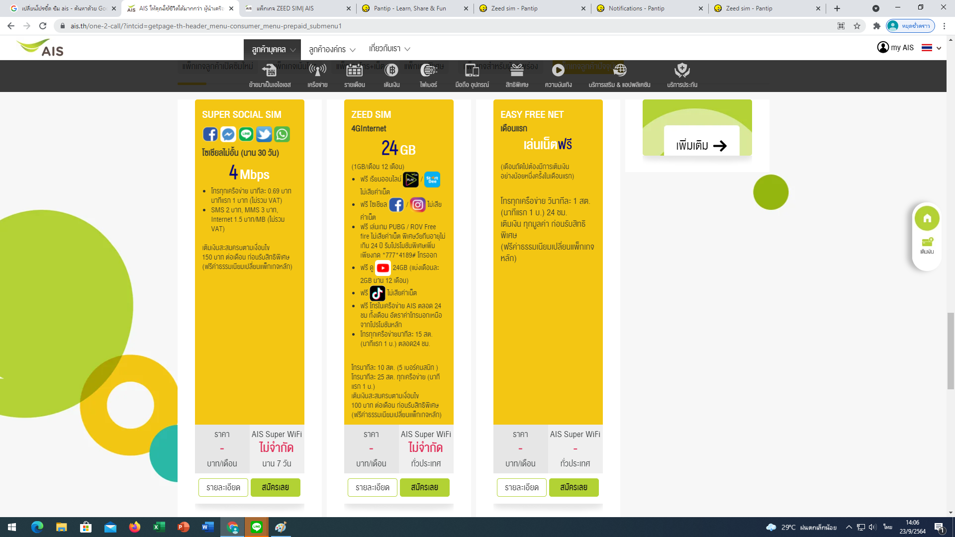
Task: Open the language flag dropdown
Action: point(931,48)
